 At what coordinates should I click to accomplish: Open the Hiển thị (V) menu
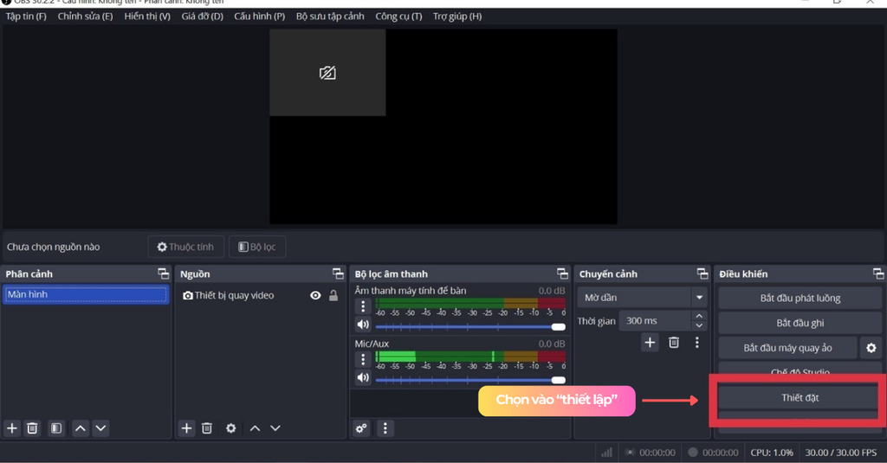click(x=147, y=16)
